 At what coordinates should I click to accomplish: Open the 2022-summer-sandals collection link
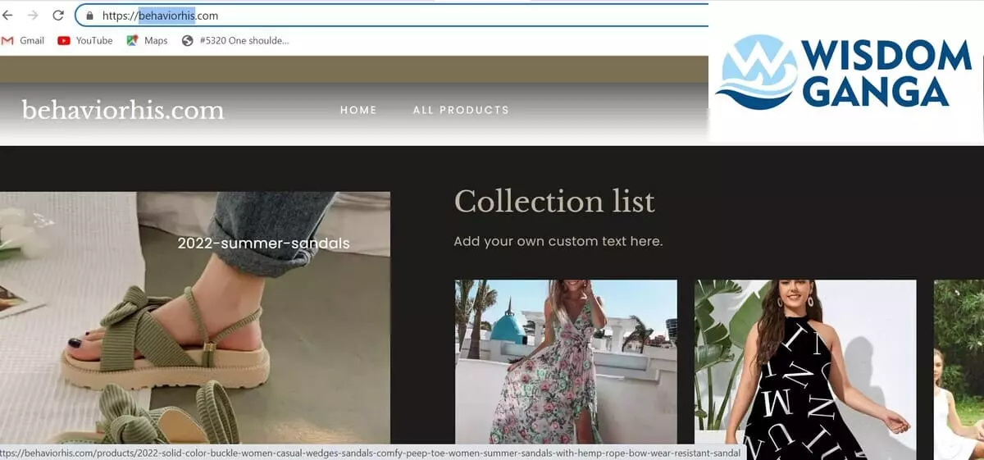tap(263, 244)
